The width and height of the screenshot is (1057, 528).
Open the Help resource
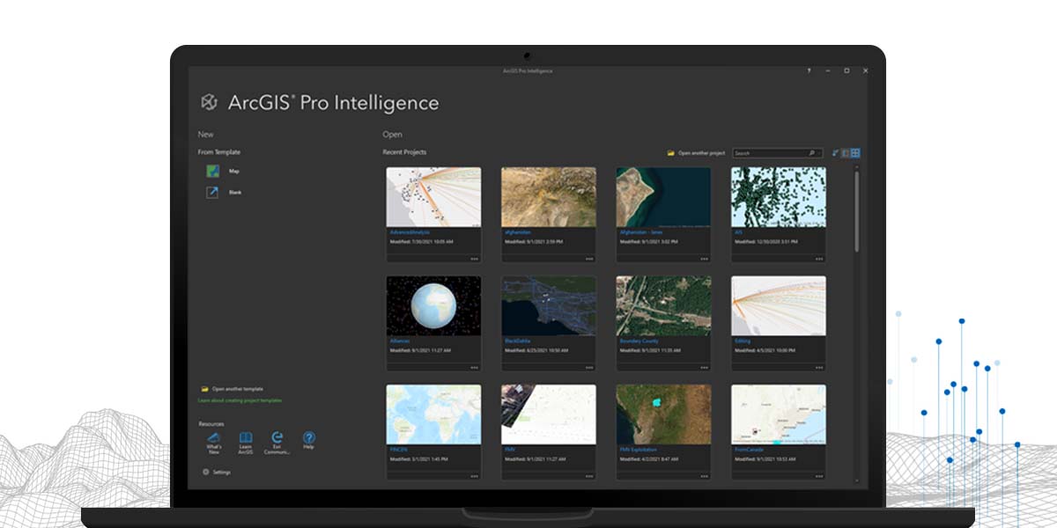coord(308,440)
